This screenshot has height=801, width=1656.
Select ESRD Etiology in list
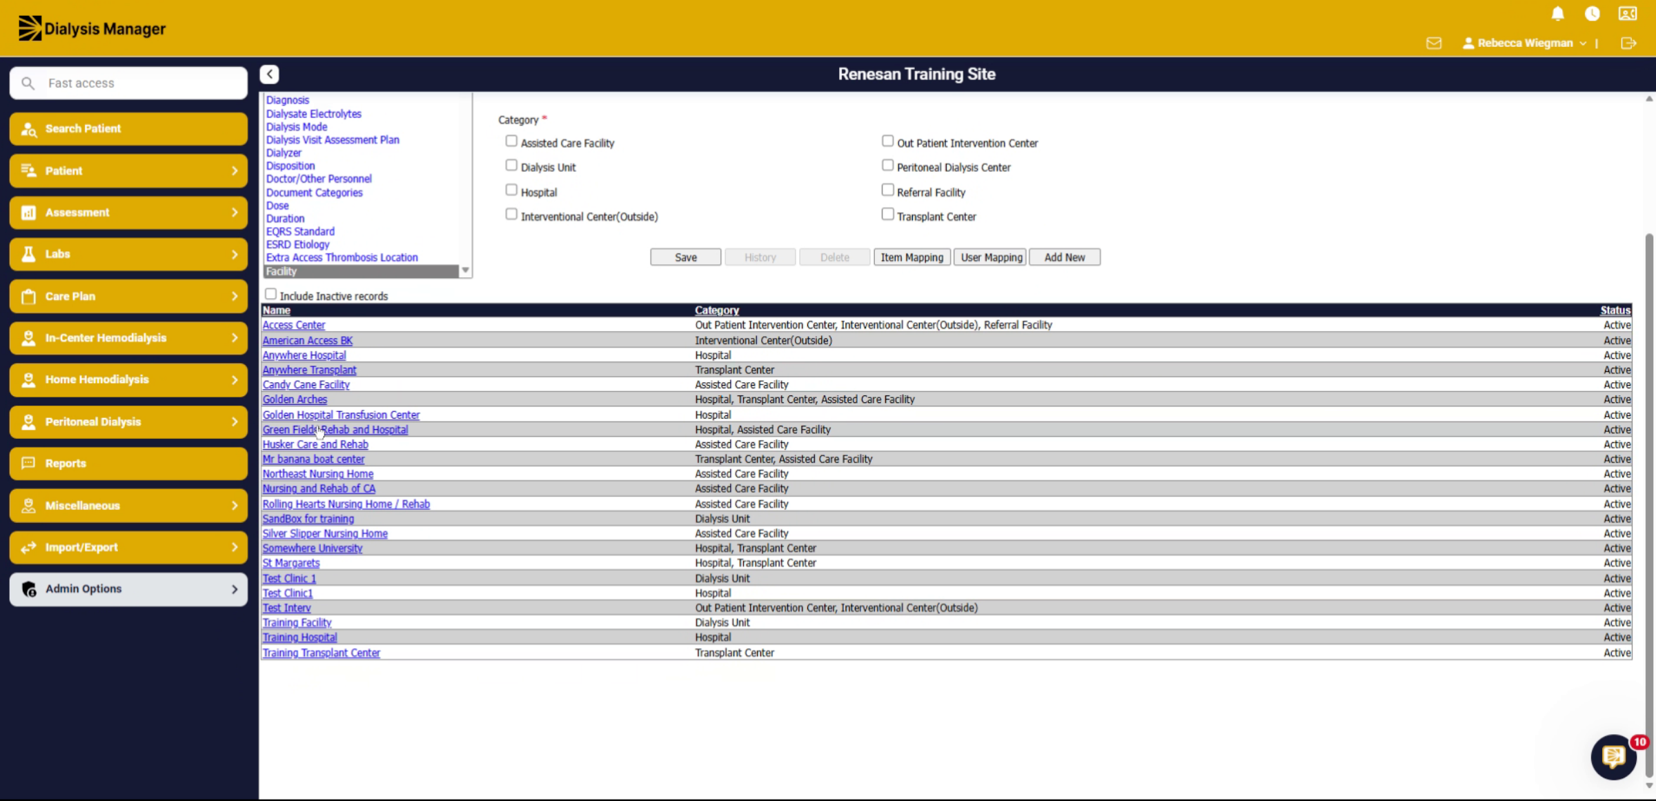click(x=298, y=244)
